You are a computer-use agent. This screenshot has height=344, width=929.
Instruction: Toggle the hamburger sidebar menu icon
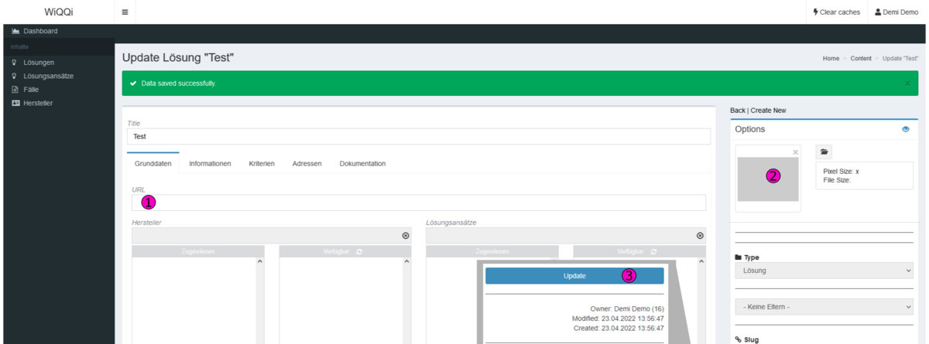pos(125,12)
